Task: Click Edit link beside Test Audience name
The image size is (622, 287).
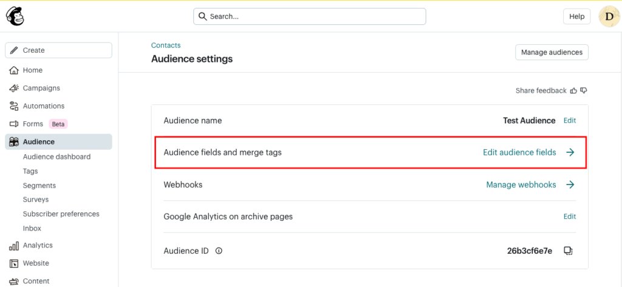Action: [x=569, y=121]
